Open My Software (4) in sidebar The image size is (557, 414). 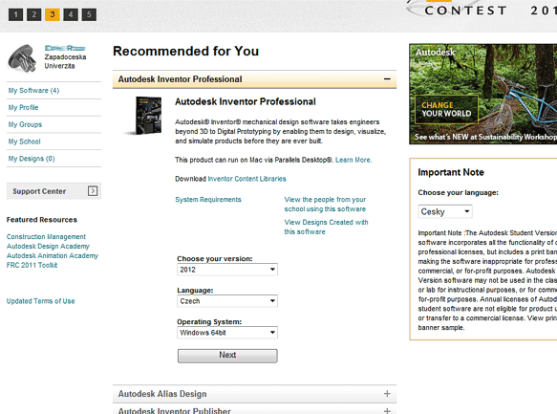point(33,91)
